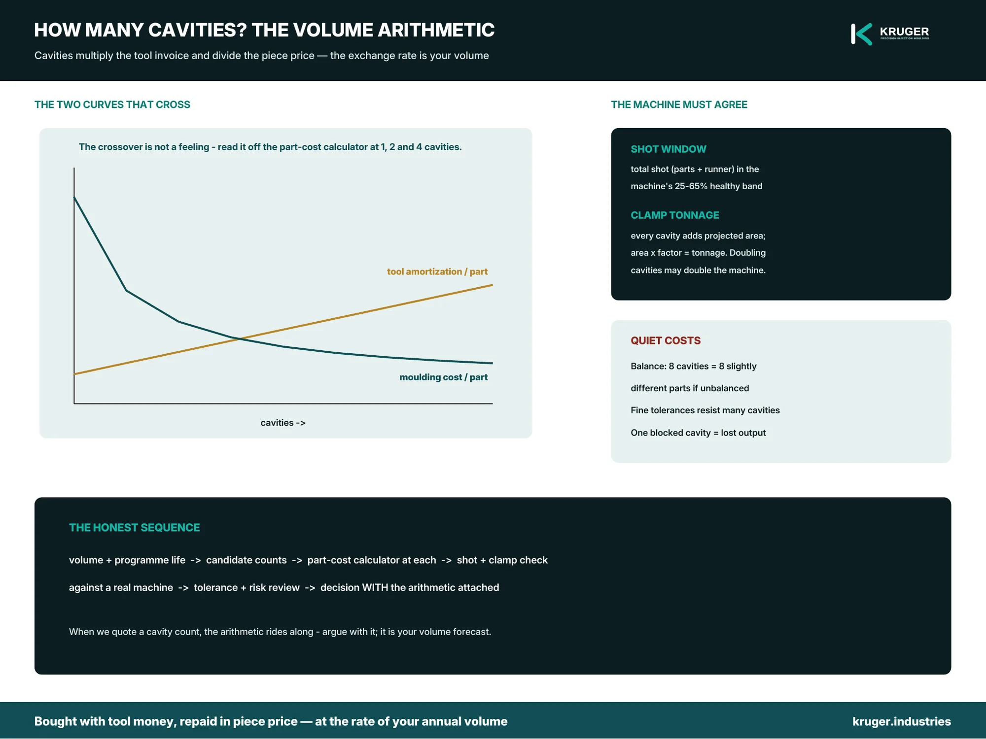Screen dimensions: 986x739
Task: Click the 'SHOT WINDOW' heading
Action: click(x=668, y=149)
